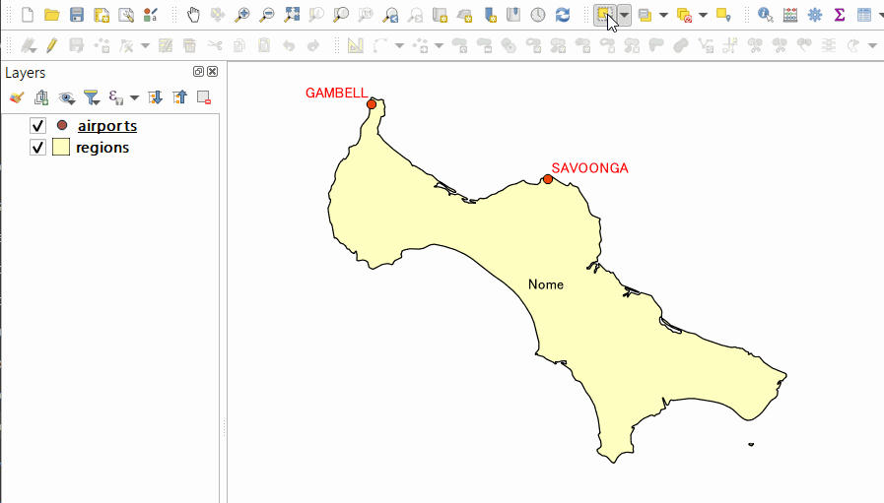Open move feature dropdown arrow
Screen dimensions: 884x503
click(439, 45)
